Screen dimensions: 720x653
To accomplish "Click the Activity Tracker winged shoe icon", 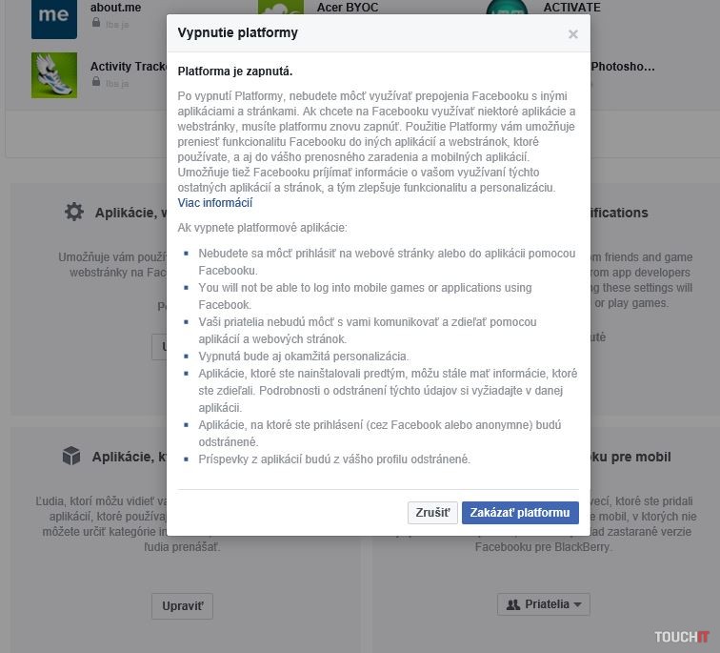I will click(x=53, y=74).
